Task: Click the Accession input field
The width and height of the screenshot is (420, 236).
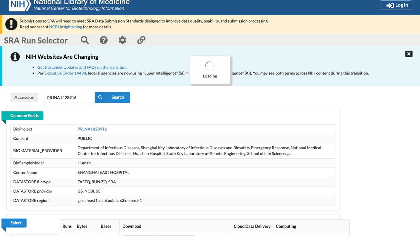Action: pyautogui.click(x=69, y=97)
